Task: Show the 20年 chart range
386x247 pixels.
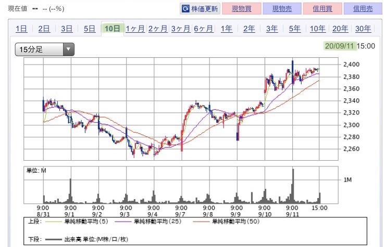Action: [340, 29]
